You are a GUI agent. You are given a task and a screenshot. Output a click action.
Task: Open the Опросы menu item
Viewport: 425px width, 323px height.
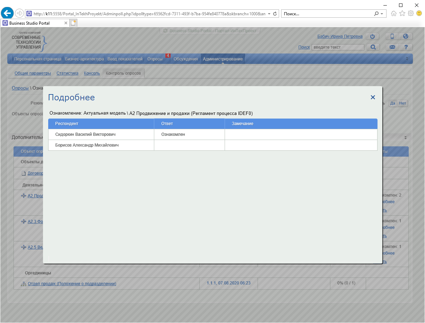pyautogui.click(x=155, y=59)
